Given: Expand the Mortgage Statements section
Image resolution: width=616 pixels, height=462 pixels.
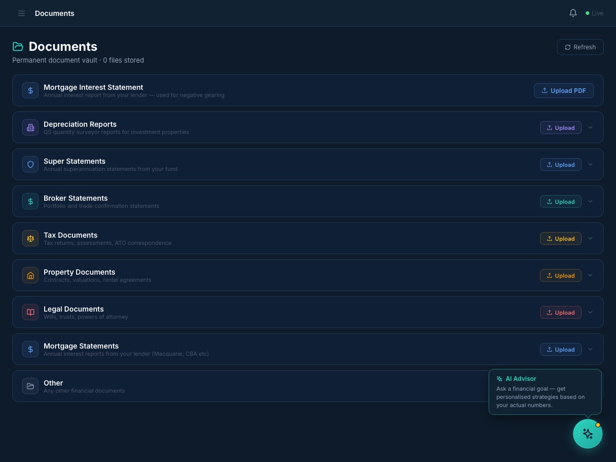Looking at the screenshot, I should coord(590,349).
